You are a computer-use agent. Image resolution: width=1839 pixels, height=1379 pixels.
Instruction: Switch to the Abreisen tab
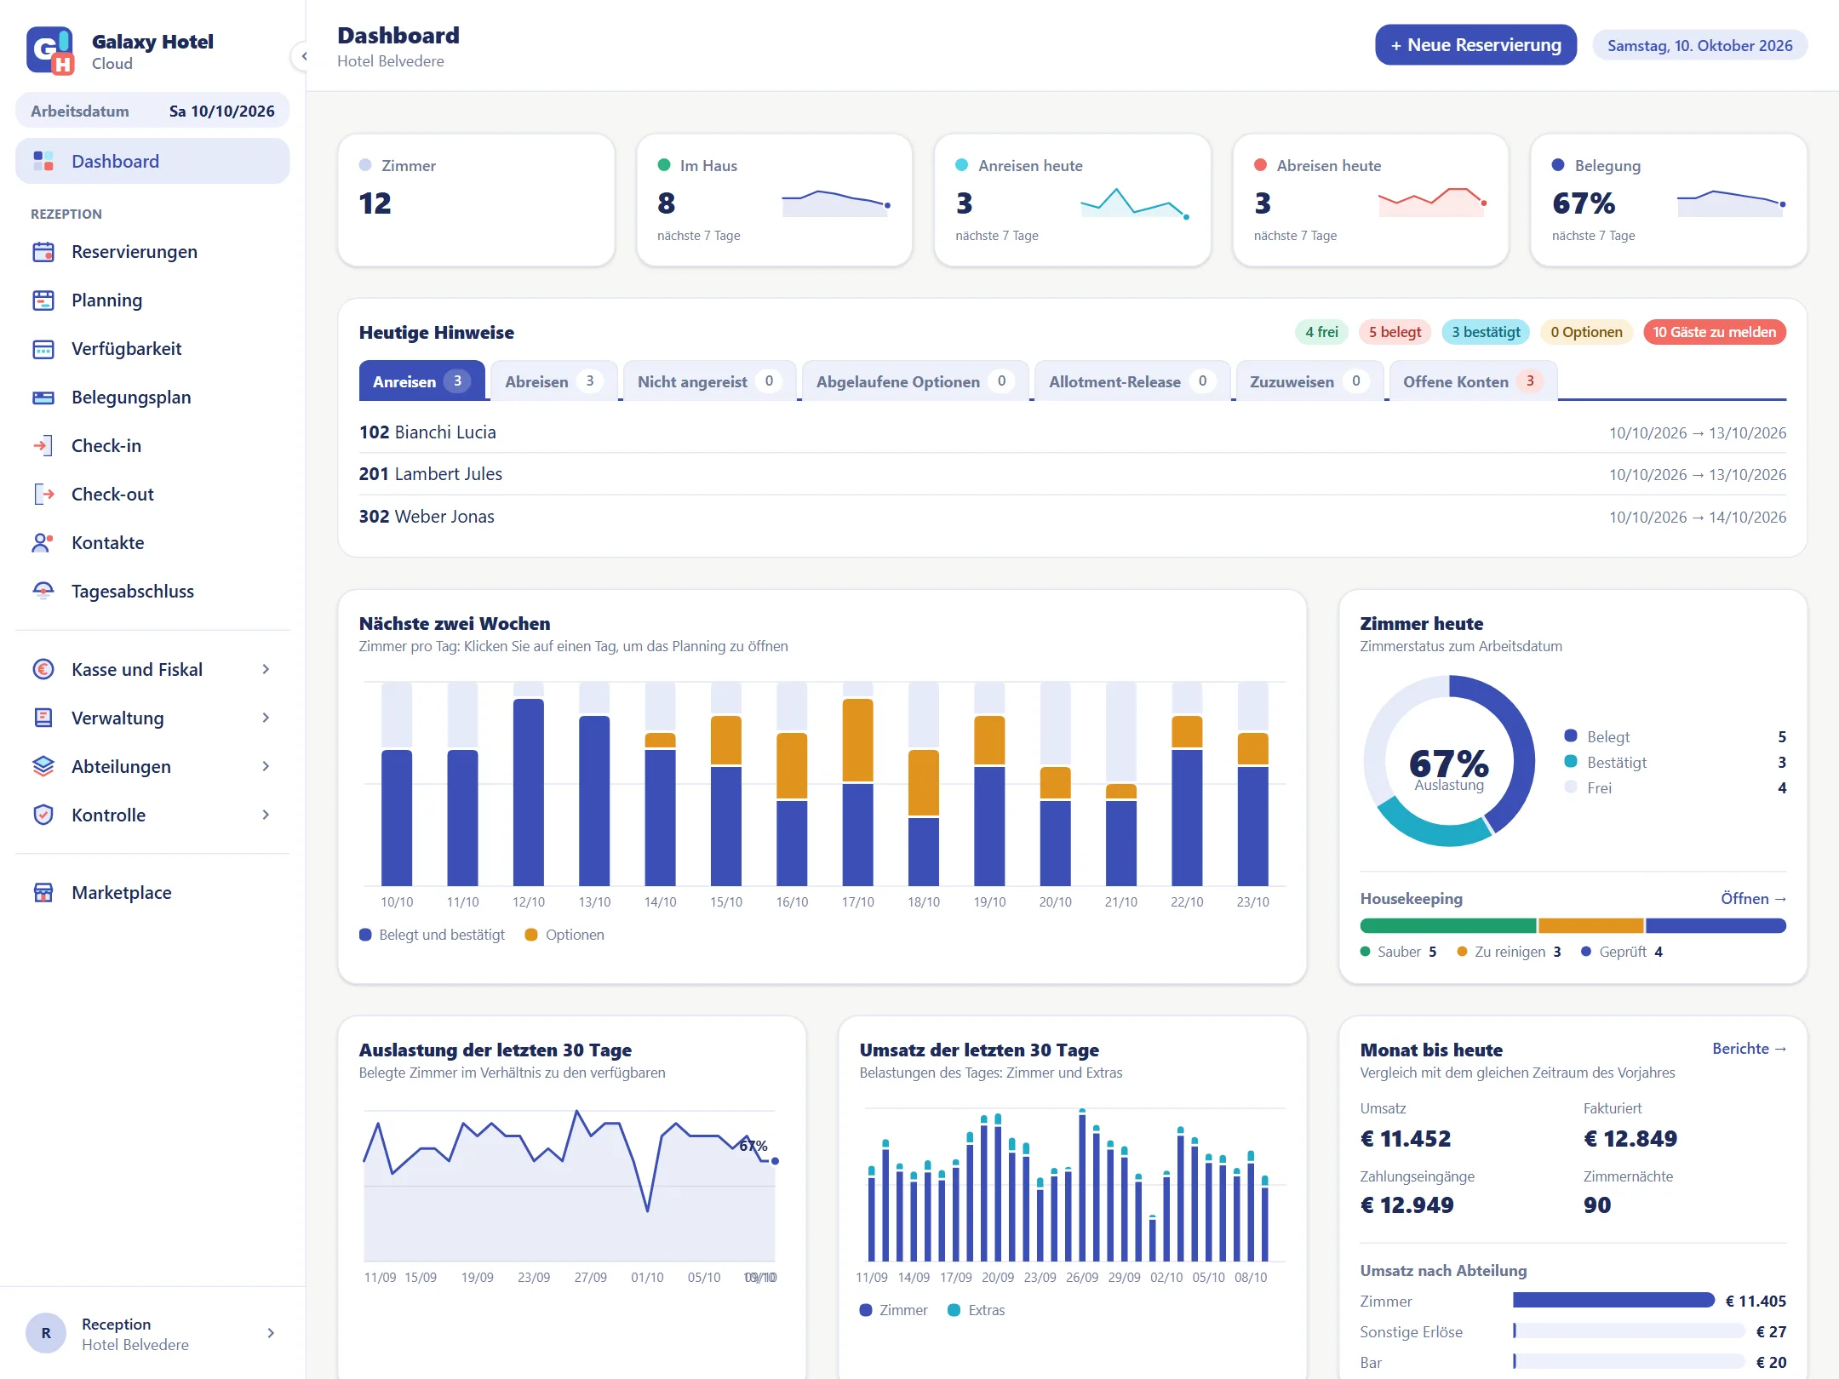pos(554,381)
